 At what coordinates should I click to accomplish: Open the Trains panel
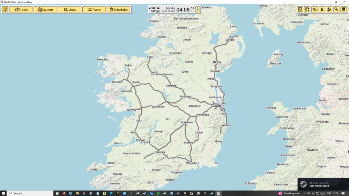coord(94,9)
